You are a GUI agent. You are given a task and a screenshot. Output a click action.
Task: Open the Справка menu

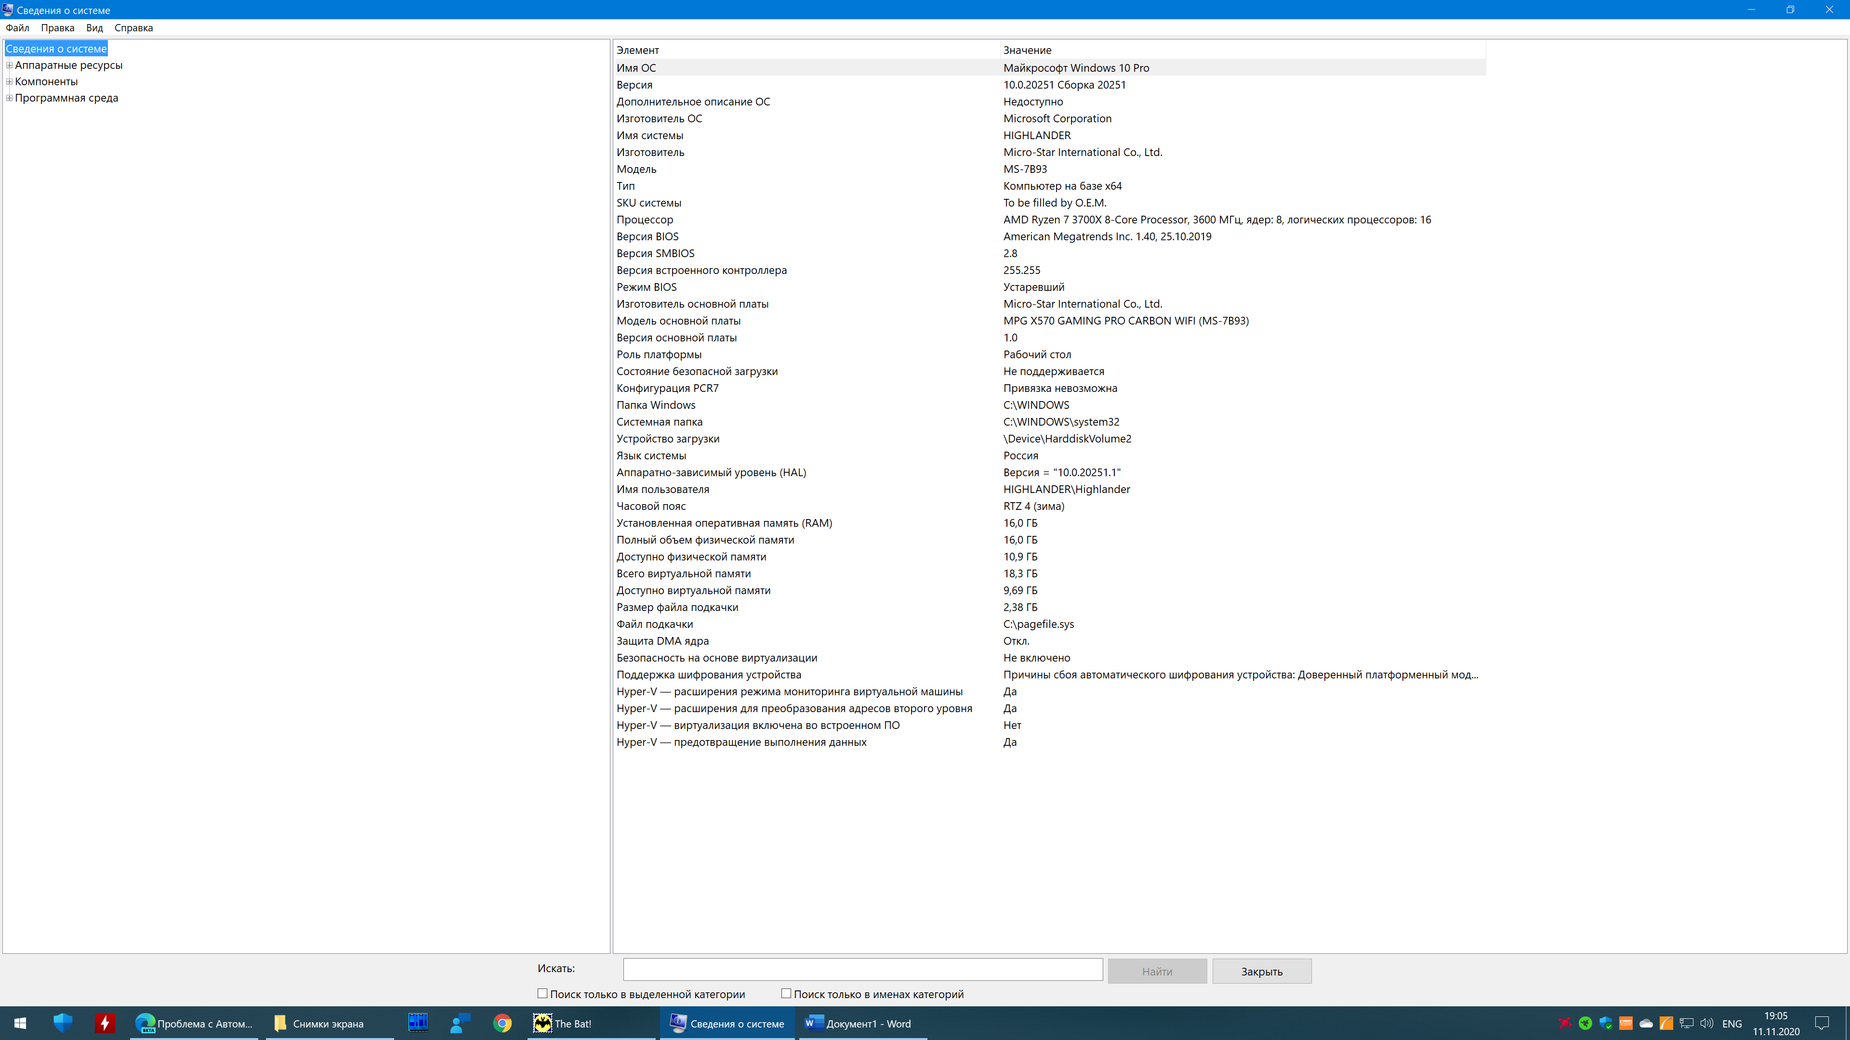tap(133, 28)
